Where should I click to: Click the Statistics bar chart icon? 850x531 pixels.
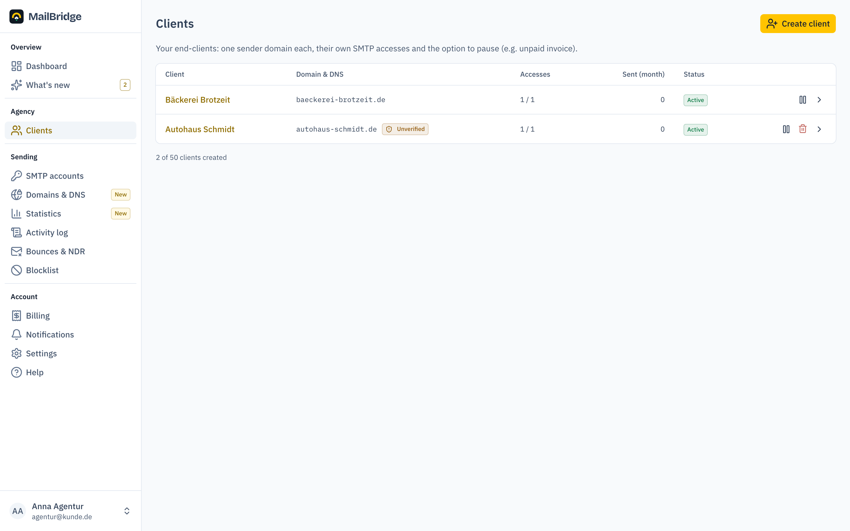pyautogui.click(x=17, y=214)
